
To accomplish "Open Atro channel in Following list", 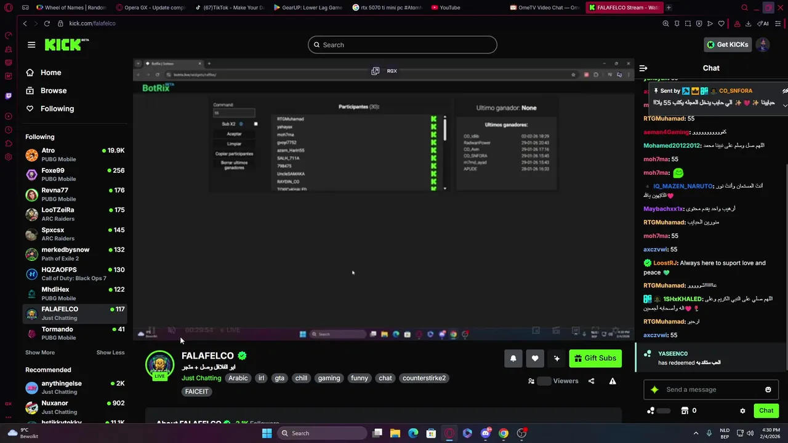I will [x=74, y=154].
